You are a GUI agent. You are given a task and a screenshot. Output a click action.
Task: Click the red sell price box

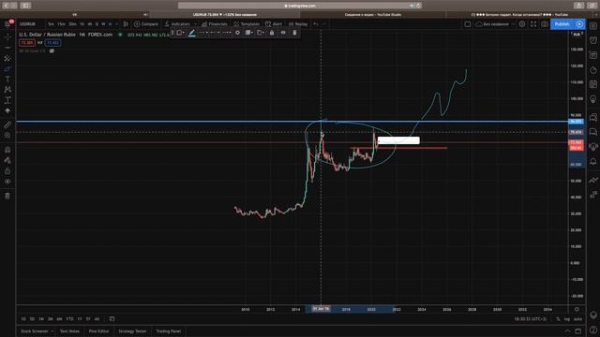[x=27, y=43]
